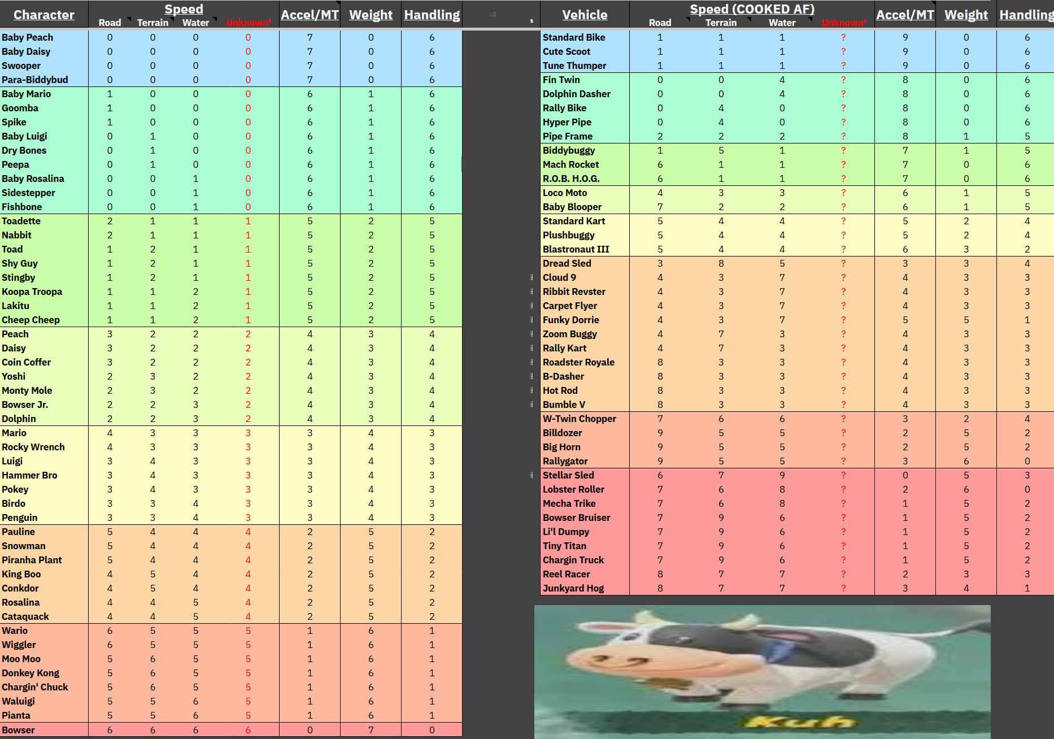Click the Reel Racer cell
The width and height of the screenshot is (1054, 739).
[585, 574]
